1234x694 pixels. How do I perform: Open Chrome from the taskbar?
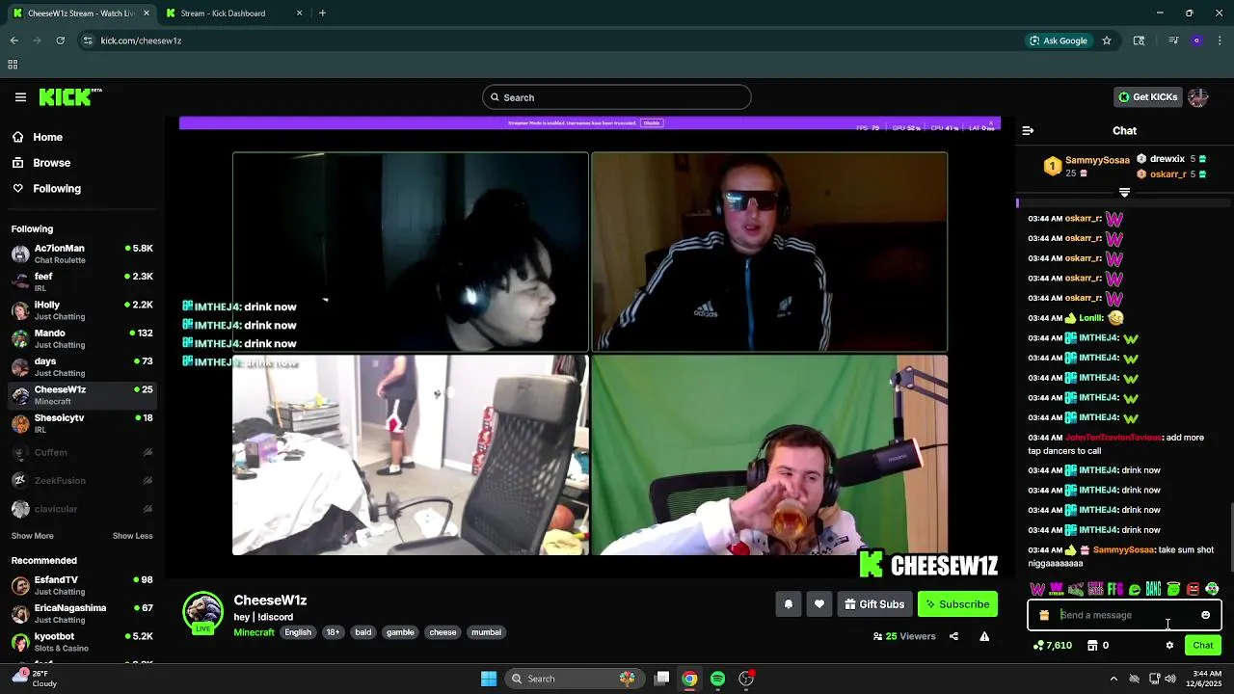689,679
